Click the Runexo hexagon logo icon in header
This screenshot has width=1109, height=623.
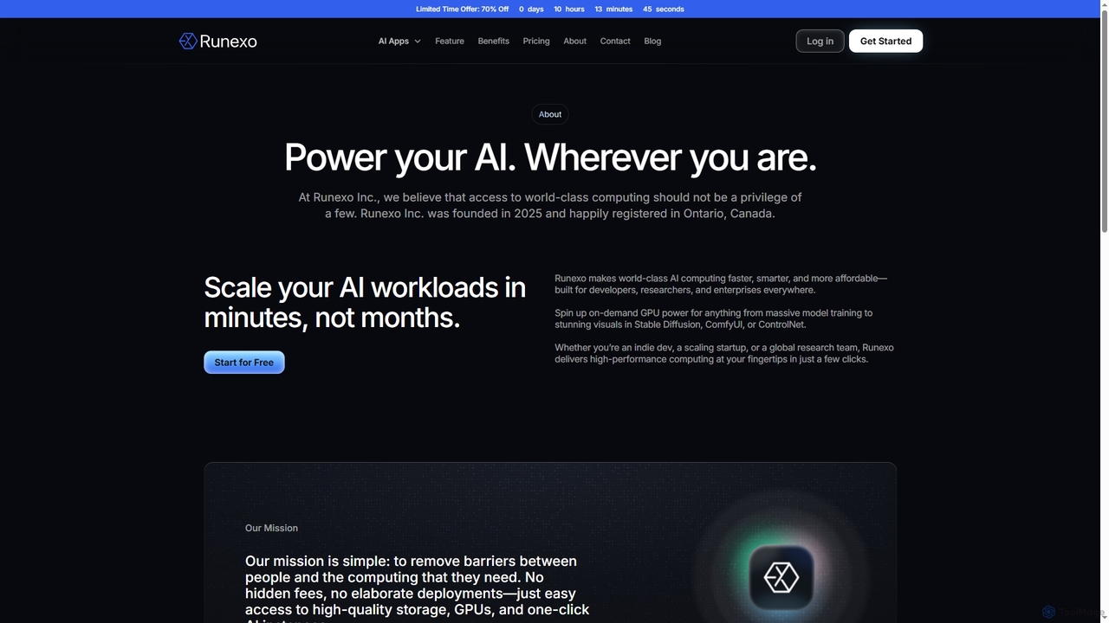coord(187,41)
